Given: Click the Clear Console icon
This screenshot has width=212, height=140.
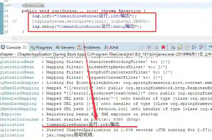Looking at the screenshot, I should pyautogui.click(x=172, y=47).
